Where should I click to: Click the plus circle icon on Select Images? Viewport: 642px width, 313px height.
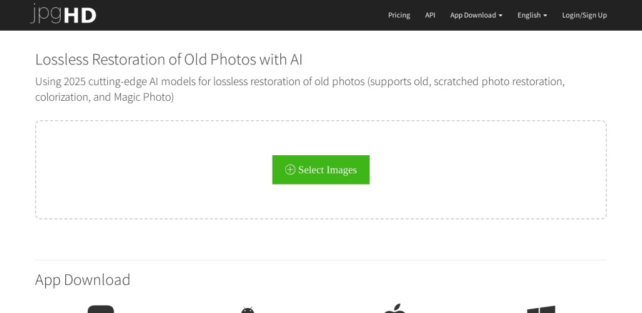[x=290, y=170]
